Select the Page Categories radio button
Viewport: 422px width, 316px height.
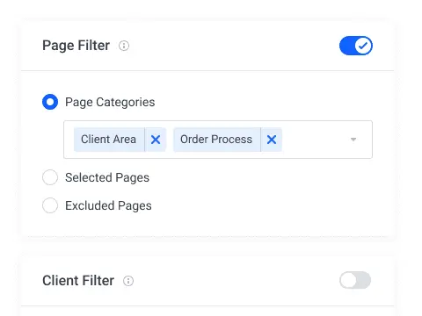(x=50, y=102)
